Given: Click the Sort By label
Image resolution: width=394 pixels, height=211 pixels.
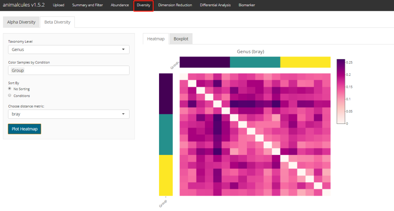Looking at the screenshot, I should pos(13,83).
